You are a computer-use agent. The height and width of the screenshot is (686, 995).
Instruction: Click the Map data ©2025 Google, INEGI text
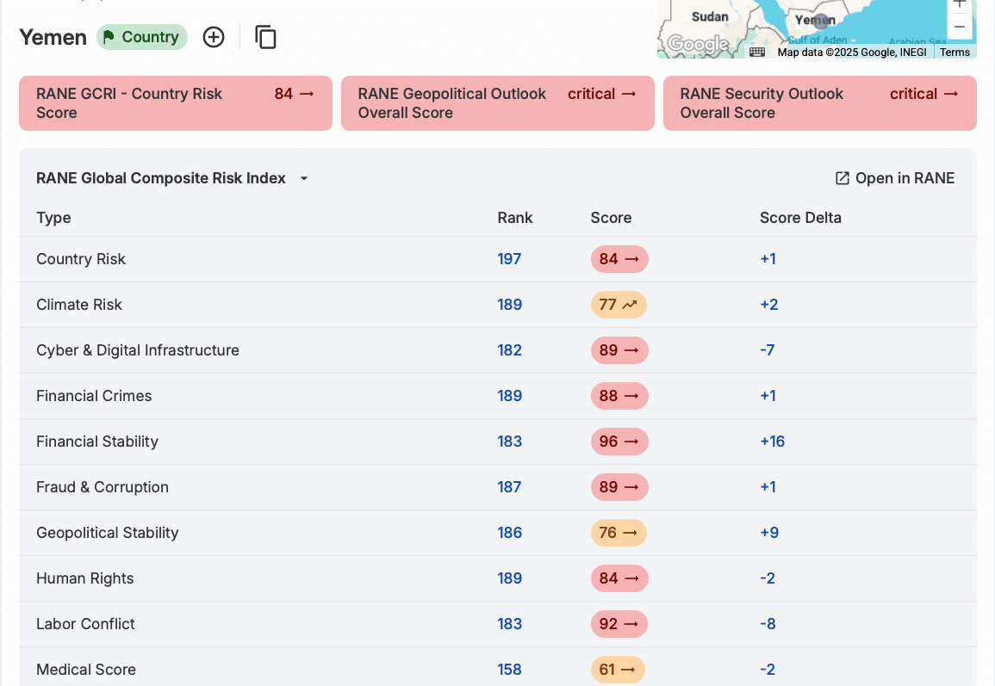pos(852,52)
